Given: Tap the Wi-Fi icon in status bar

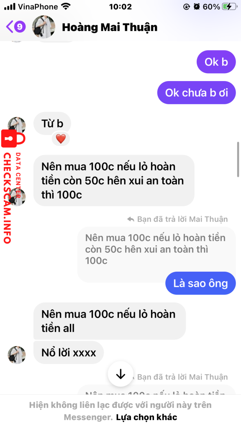Looking at the screenshot, I should pyautogui.click(x=66, y=7).
